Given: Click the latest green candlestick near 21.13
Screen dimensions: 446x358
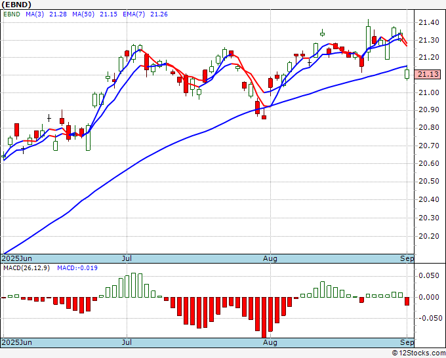Looking at the screenshot, I should coord(407,74).
